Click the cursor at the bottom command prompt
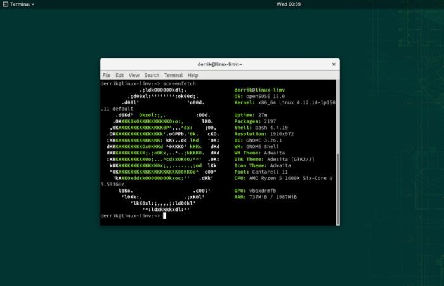 click(x=164, y=216)
